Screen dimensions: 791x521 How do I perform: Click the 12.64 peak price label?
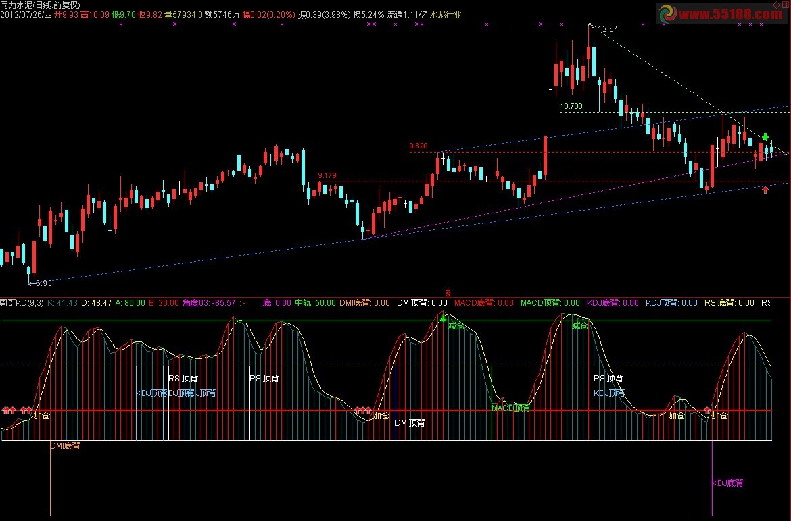coord(608,29)
